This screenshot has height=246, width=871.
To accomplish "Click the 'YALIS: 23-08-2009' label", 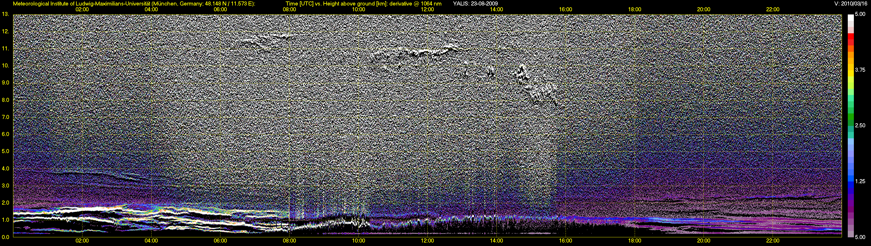I will [475, 4].
